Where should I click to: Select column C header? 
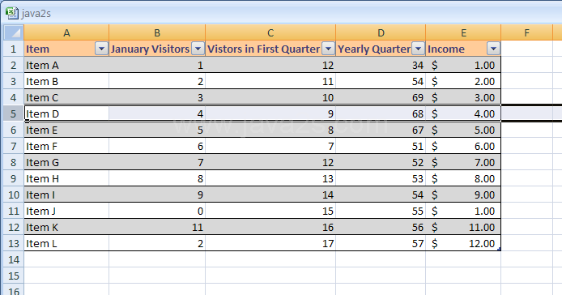(270, 32)
